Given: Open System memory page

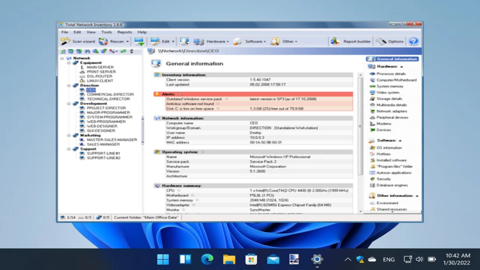Looking at the screenshot, I should click(390, 86).
